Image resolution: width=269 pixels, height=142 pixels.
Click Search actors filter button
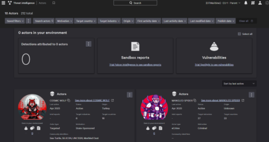(44, 21)
